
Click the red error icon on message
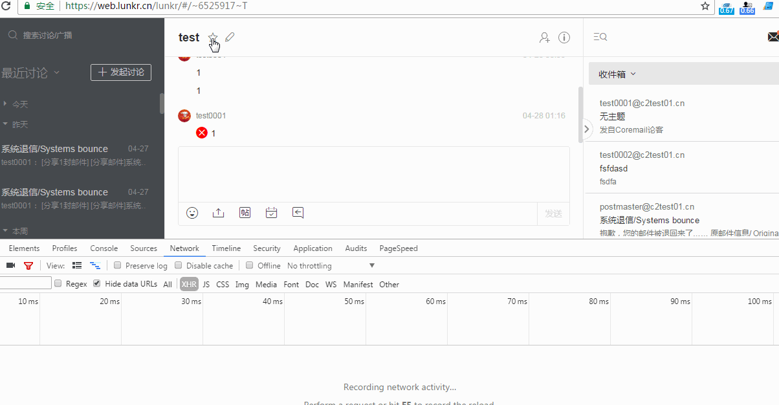pos(202,133)
